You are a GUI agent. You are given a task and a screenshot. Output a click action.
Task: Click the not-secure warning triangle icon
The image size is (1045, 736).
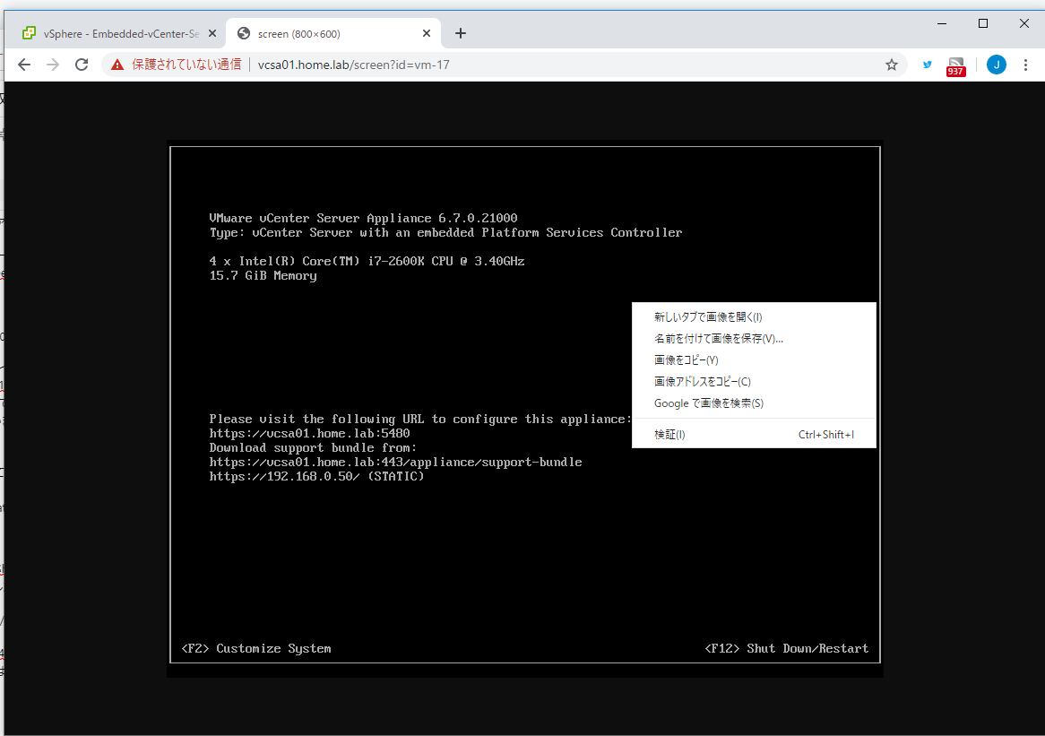point(117,65)
